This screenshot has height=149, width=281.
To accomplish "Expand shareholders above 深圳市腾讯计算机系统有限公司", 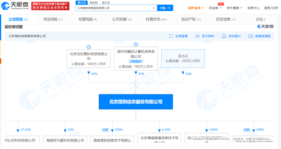I will click(136, 44).
